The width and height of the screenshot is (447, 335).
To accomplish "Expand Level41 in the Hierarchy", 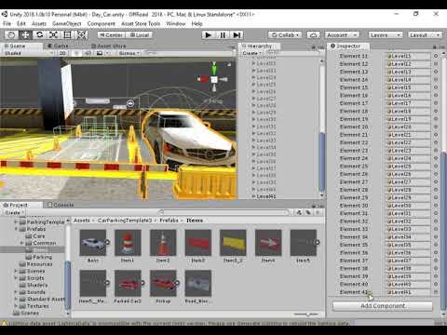I will click(x=253, y=196).
